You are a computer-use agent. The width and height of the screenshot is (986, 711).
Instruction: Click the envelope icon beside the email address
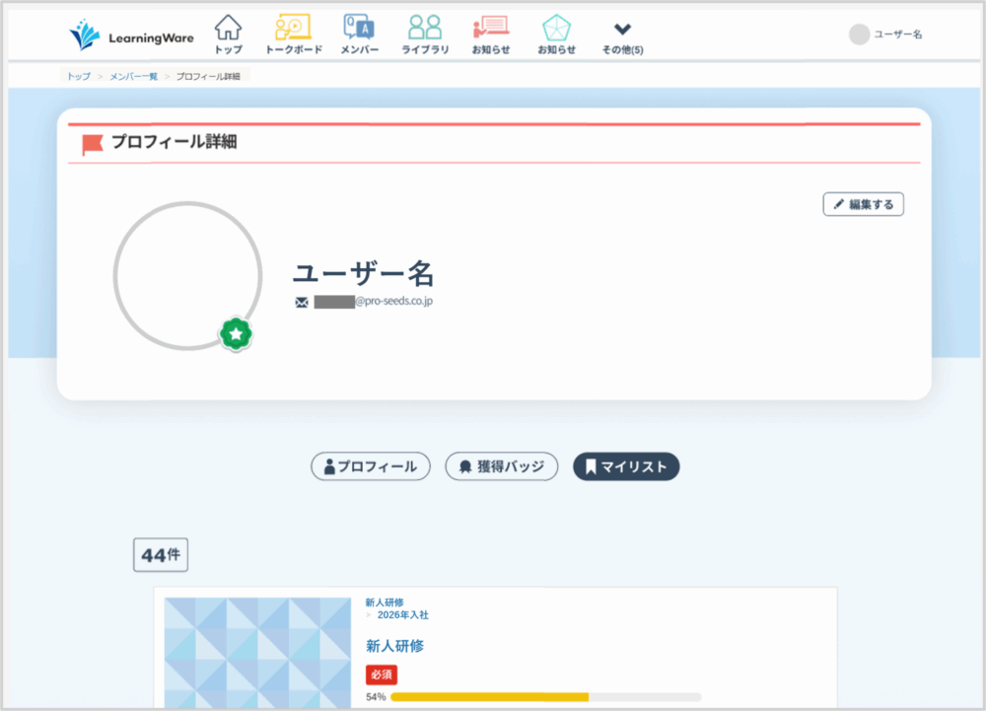(302, 302)
